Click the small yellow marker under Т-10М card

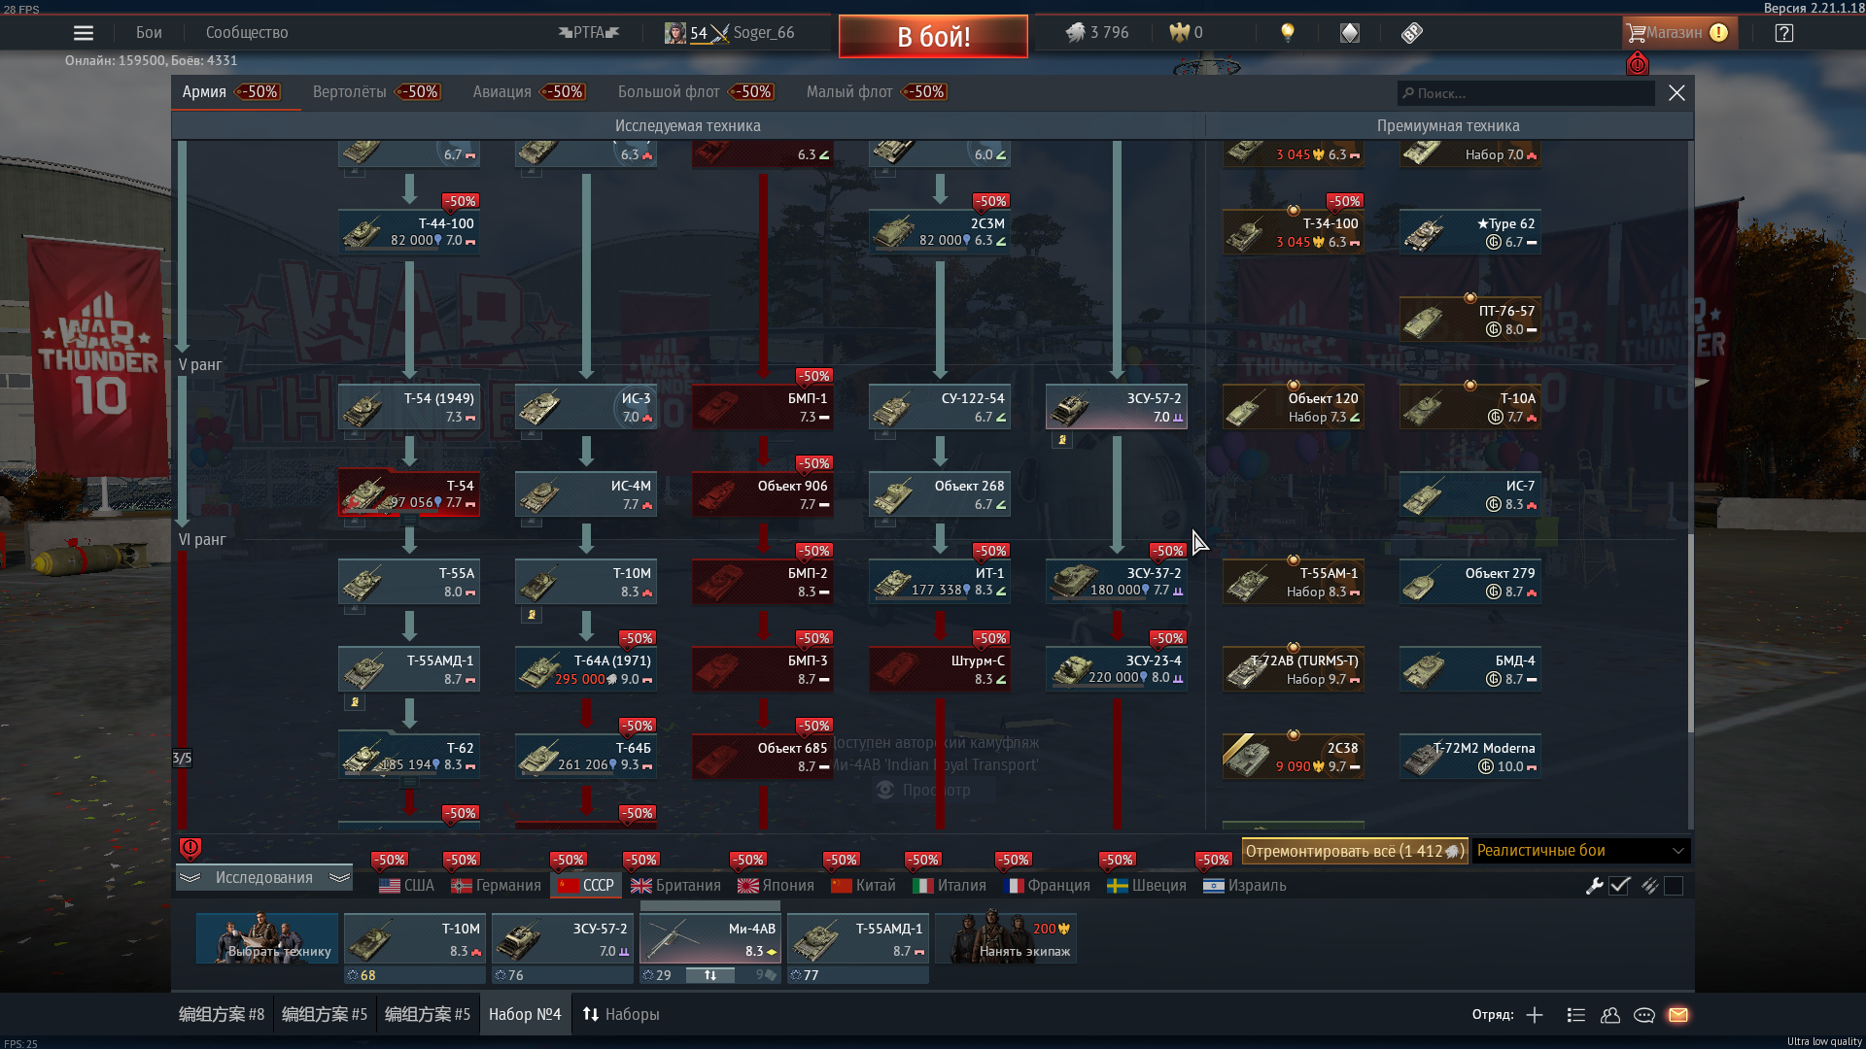[x=532, y=615]
